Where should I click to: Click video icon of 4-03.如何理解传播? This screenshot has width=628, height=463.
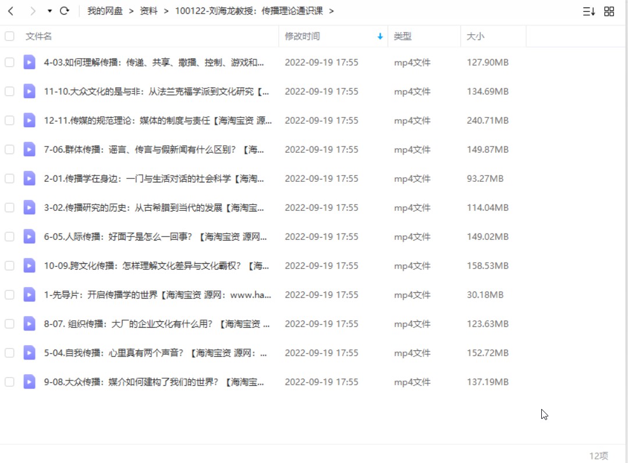(29, 62)
